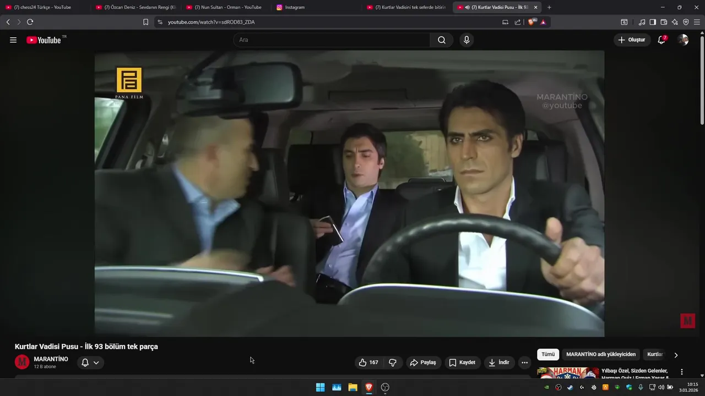Viewport: 705px width, 396px height.
Task: Open the YouTube guide hamburger menu
Action: click(x=13, y=40)
